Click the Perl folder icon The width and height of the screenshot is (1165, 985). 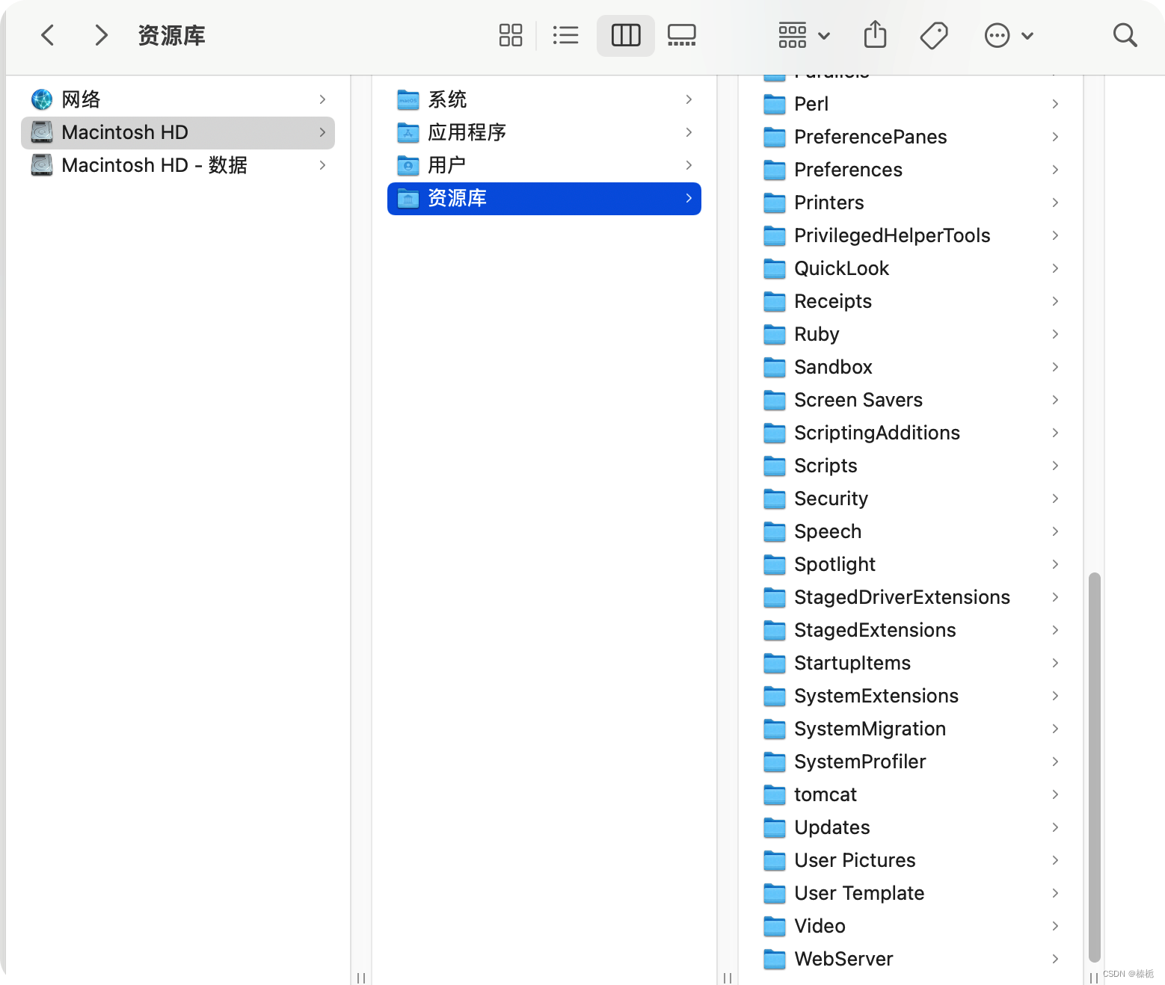click(x=775, y=104)
